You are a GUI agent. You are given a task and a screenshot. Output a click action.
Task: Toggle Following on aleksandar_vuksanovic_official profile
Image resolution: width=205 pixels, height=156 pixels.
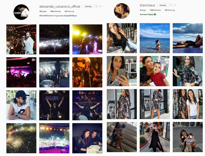tap(88, 6)
